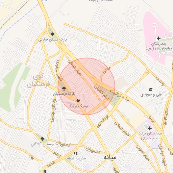The height and width of the screenshot is (173, 173).
Task: Click the cross icon of بیمارستان برکت
Action: tap(150, 128)
